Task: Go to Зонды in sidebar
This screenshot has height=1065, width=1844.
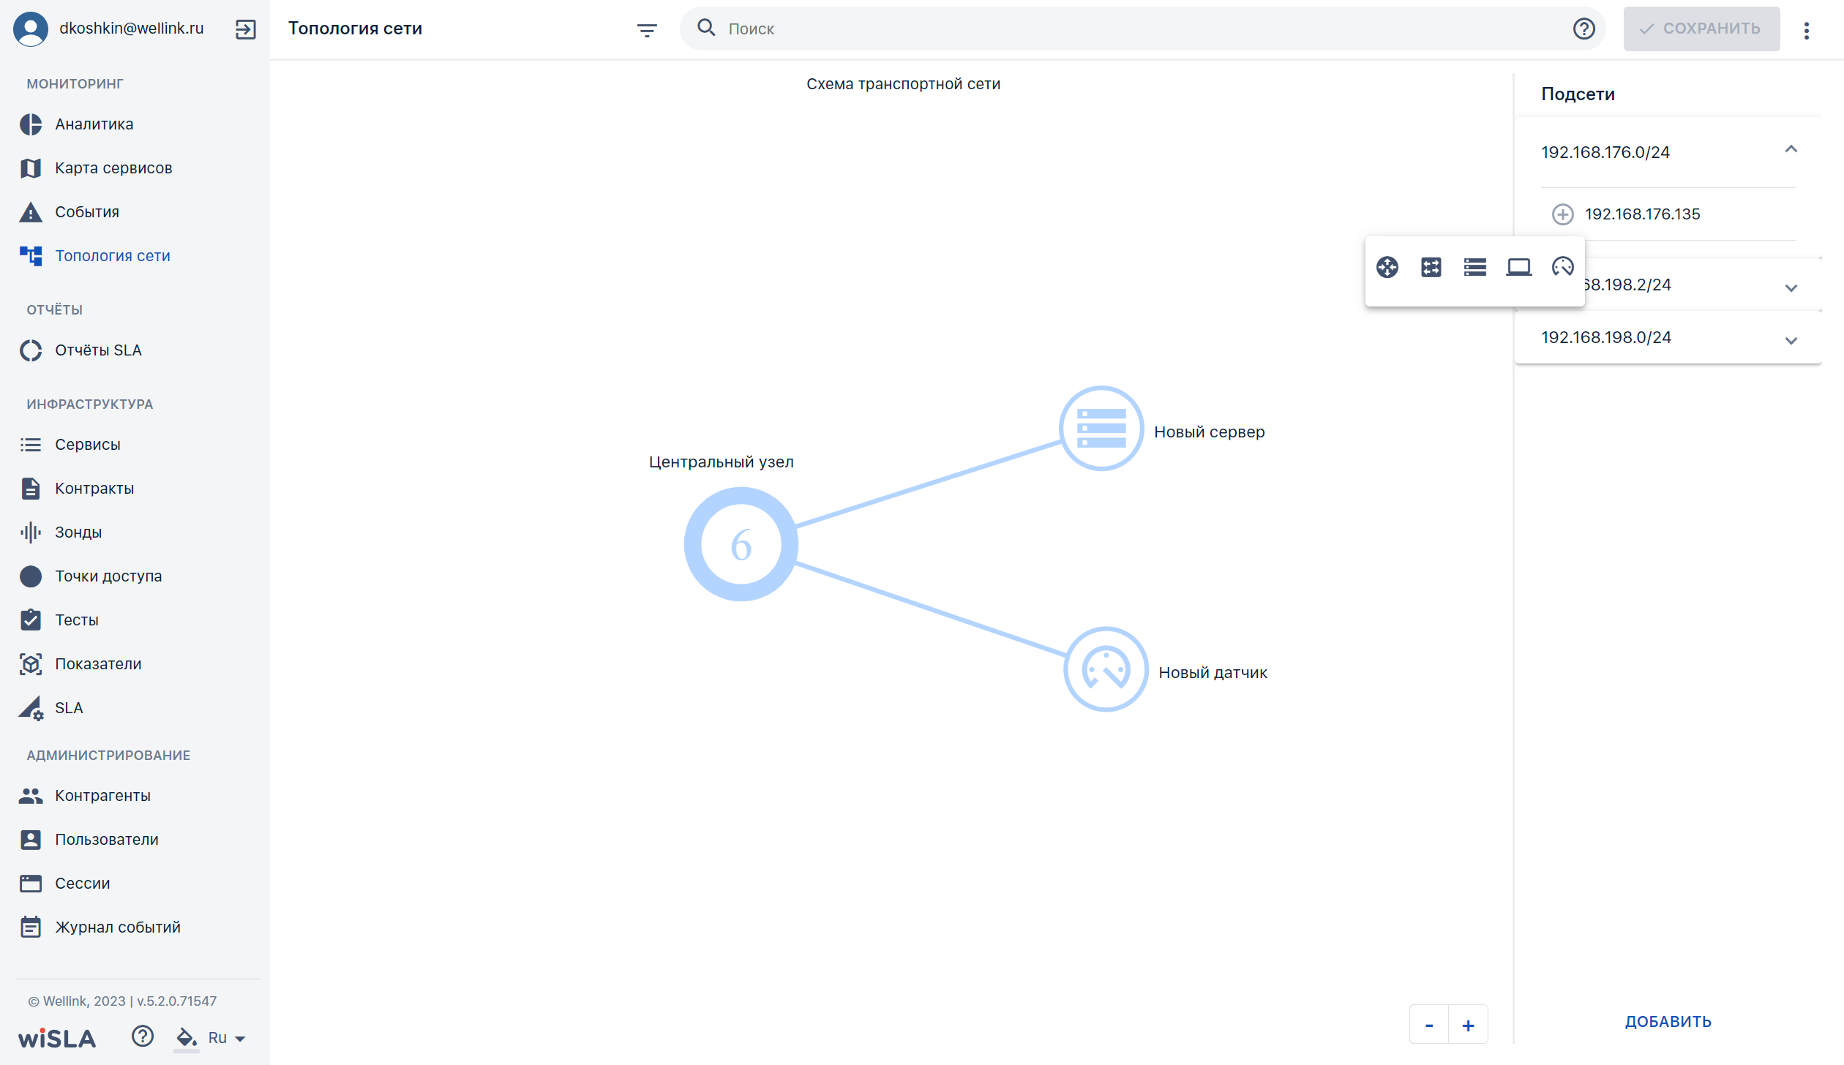Action: [x=78, y=532]
